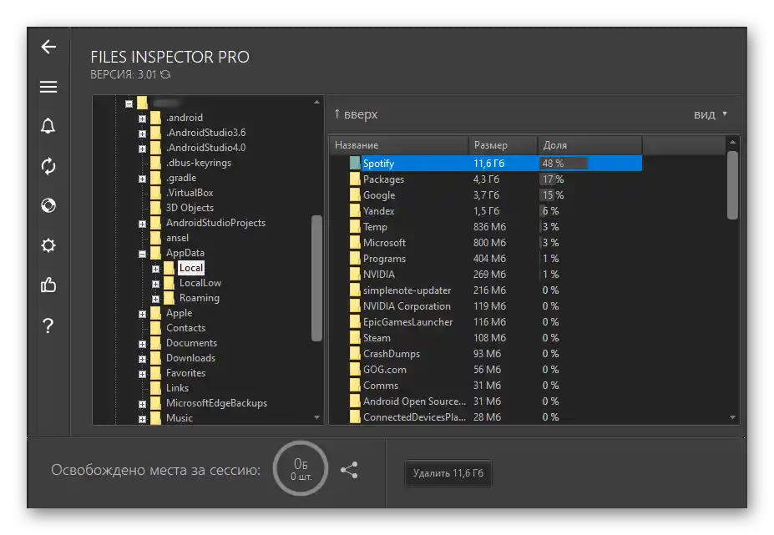Click the session freed-space circle indicator
The height and width of the screenshot is (535, 774).
[301, 468]
